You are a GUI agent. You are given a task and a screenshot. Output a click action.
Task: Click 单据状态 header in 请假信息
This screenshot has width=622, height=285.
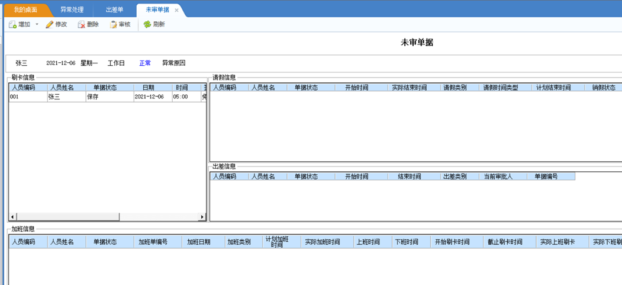(x=311, y=88)
